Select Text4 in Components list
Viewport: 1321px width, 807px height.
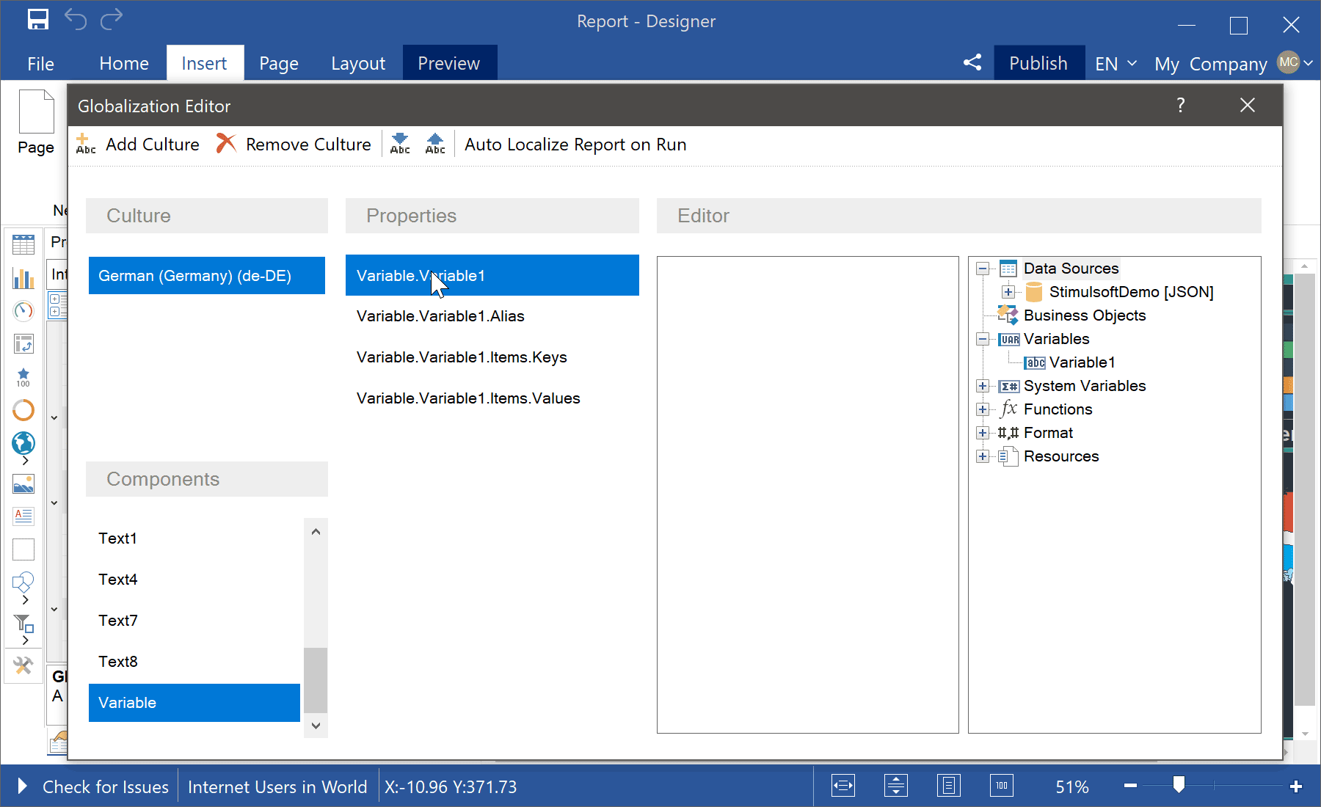click(194, 580)
